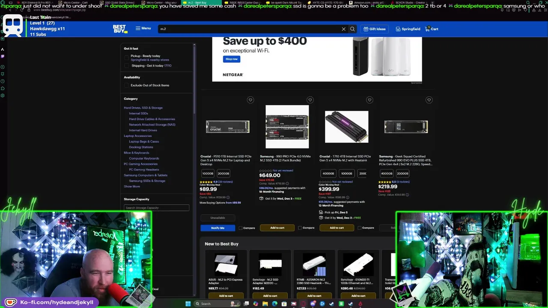Open File Explorer from the taskbar
This screenshot has height=308, width=548.
click(x=265, y=304)
